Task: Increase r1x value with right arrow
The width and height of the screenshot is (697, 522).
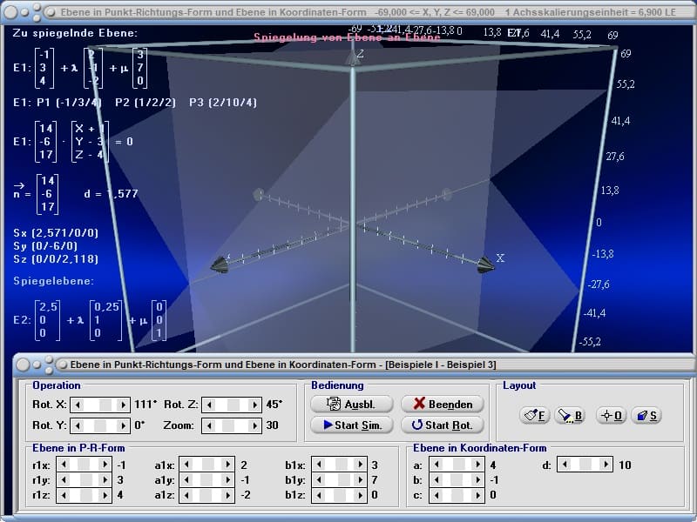Action: point(105,465)
